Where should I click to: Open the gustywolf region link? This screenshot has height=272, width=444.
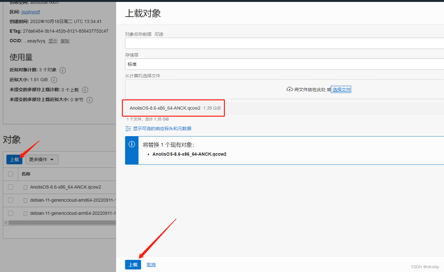[30, 12]
